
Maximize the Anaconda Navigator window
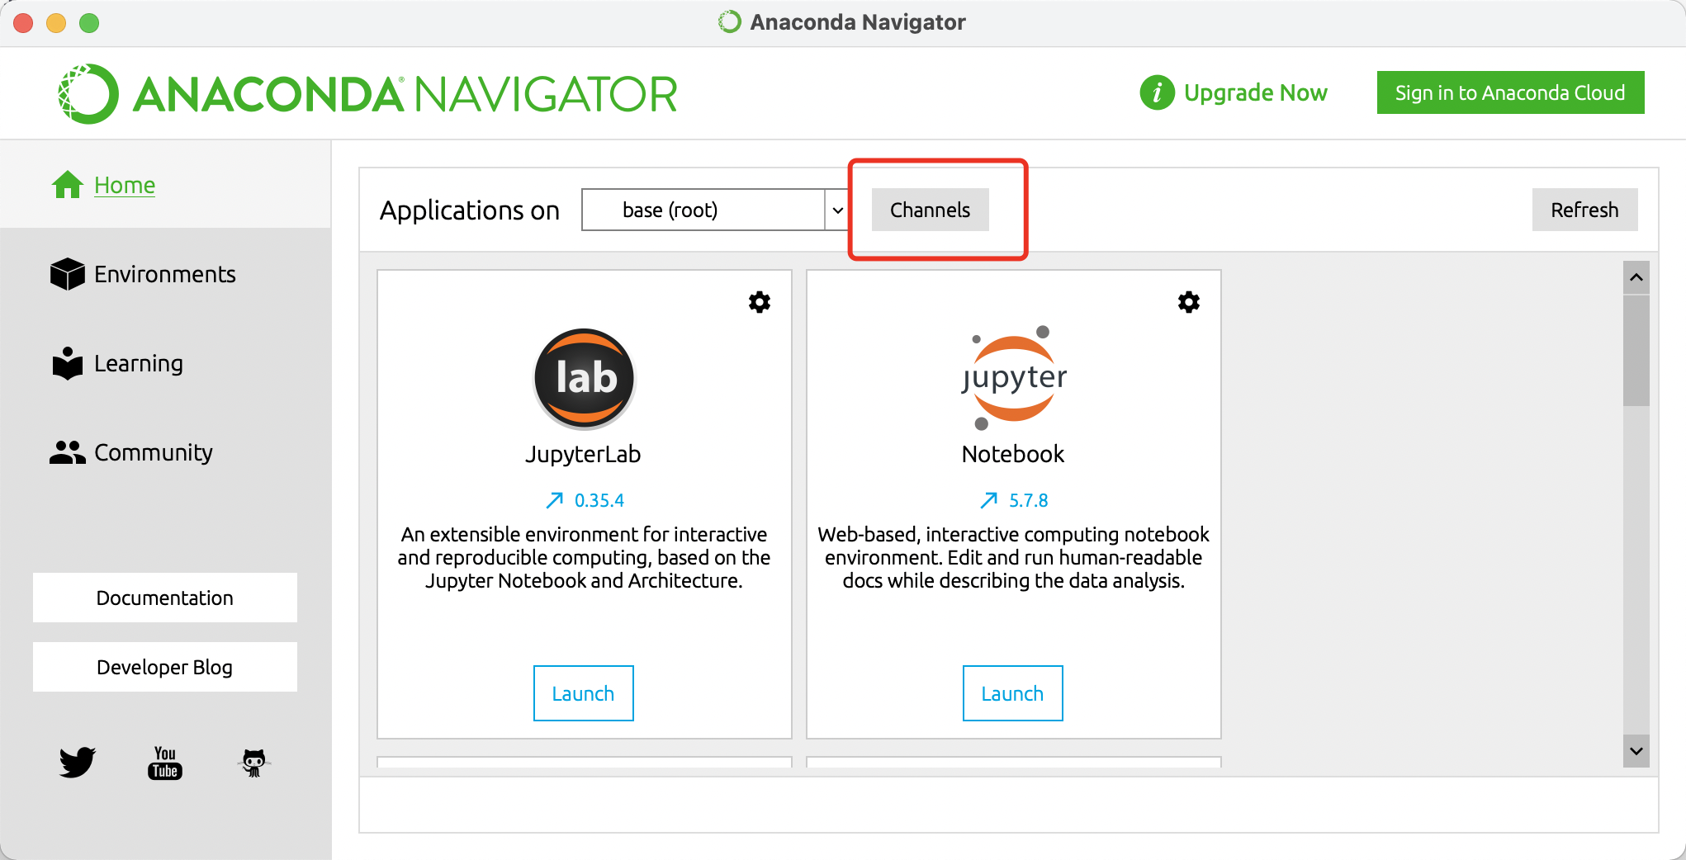89,23
